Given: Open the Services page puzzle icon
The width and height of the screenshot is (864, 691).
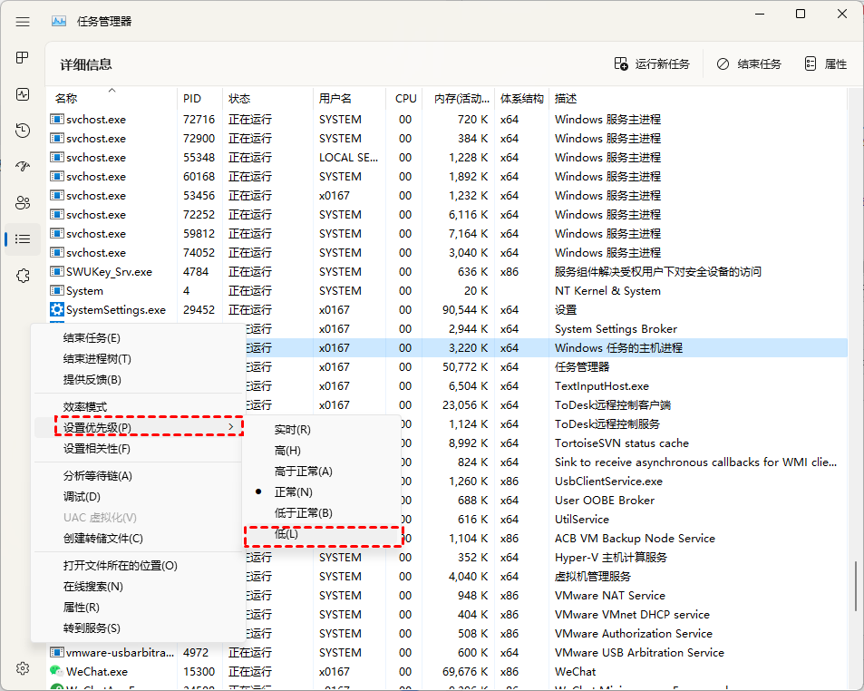Looking at the screenshot, I should tap(23, 276).
